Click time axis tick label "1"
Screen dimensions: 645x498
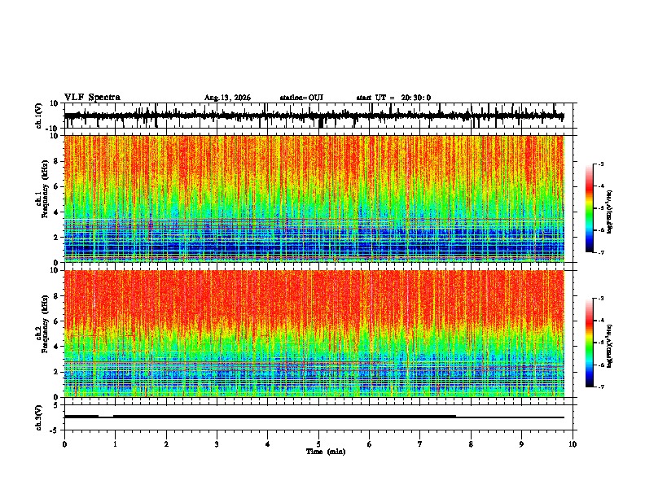pyautogui.click(x=116, y=444)
